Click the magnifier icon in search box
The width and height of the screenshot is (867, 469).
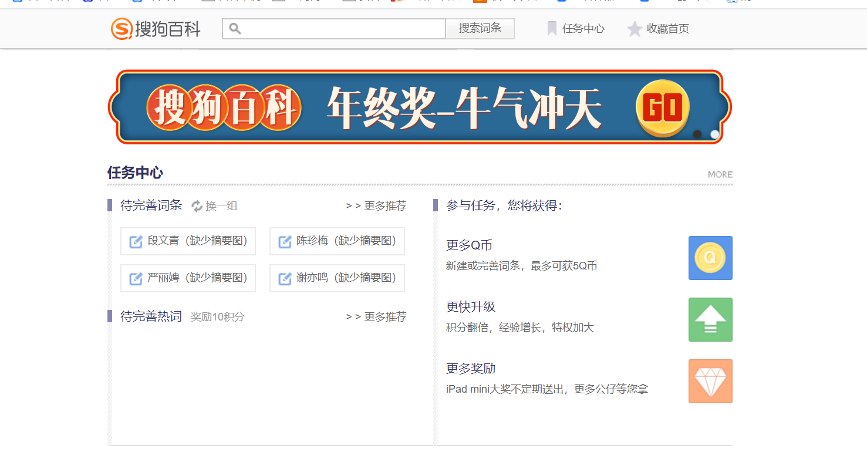tap(235, 29)
